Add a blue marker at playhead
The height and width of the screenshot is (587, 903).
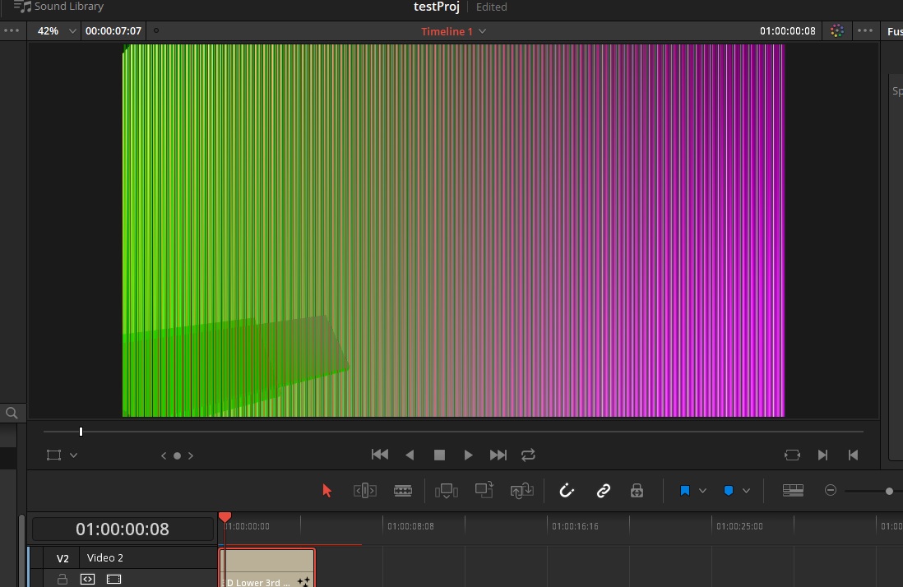click(x=729, y=491)
